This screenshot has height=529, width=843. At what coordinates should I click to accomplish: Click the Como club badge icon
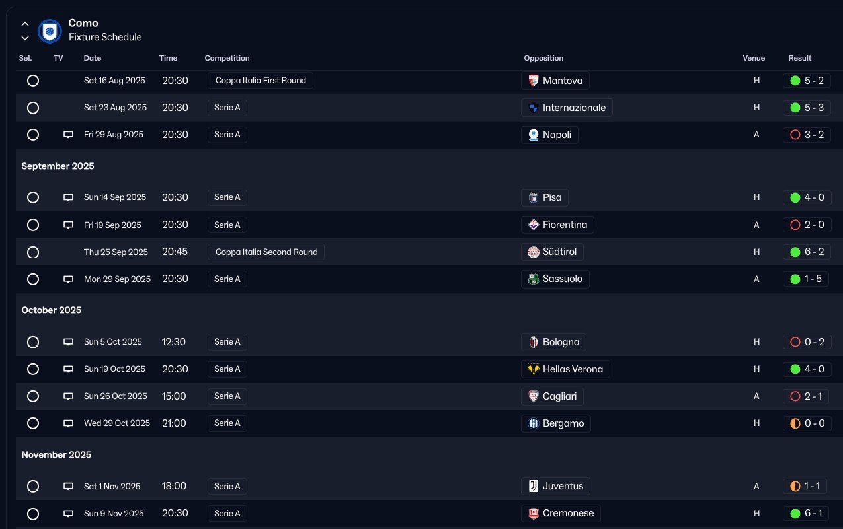(50, 31)
